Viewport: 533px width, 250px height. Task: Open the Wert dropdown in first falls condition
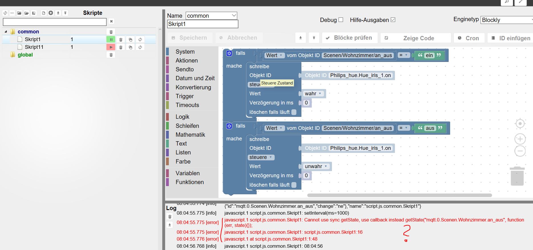click(274, 55)
